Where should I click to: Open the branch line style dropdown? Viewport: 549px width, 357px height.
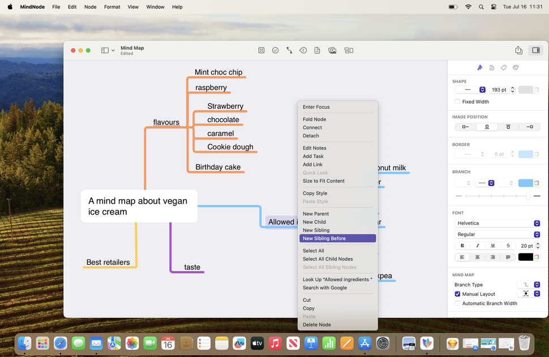(486, 183)
